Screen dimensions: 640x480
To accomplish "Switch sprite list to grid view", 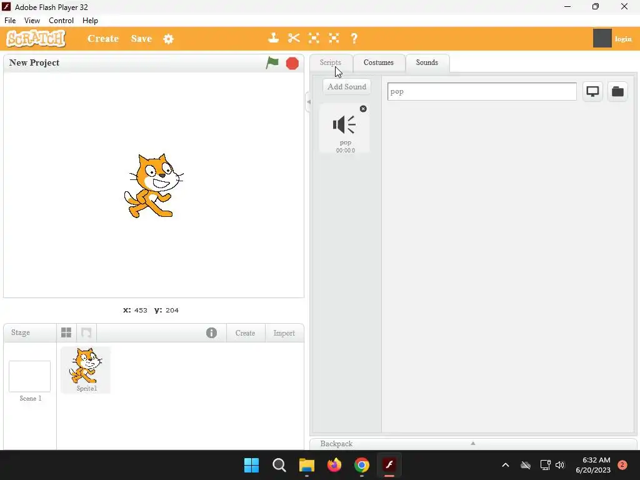I will point(66,332).
